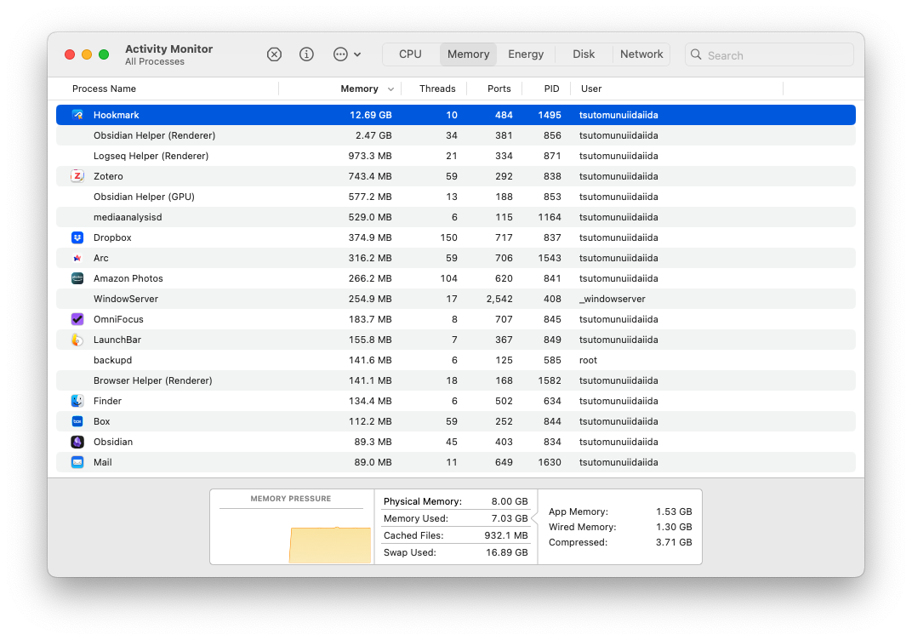Click the _windowserver user cell
This screenshot has height=640, width=912.
click(x=612, y=299)
